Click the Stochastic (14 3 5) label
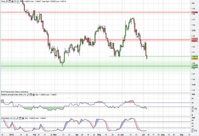This screenshot has width=199, height=136. coord(8,118)
